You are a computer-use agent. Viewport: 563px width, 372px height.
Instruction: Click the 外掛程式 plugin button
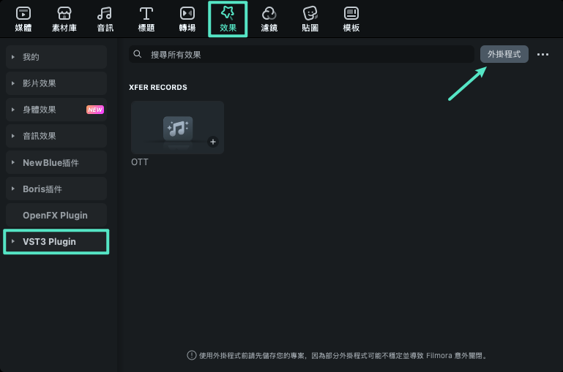[x=504, y=54]
